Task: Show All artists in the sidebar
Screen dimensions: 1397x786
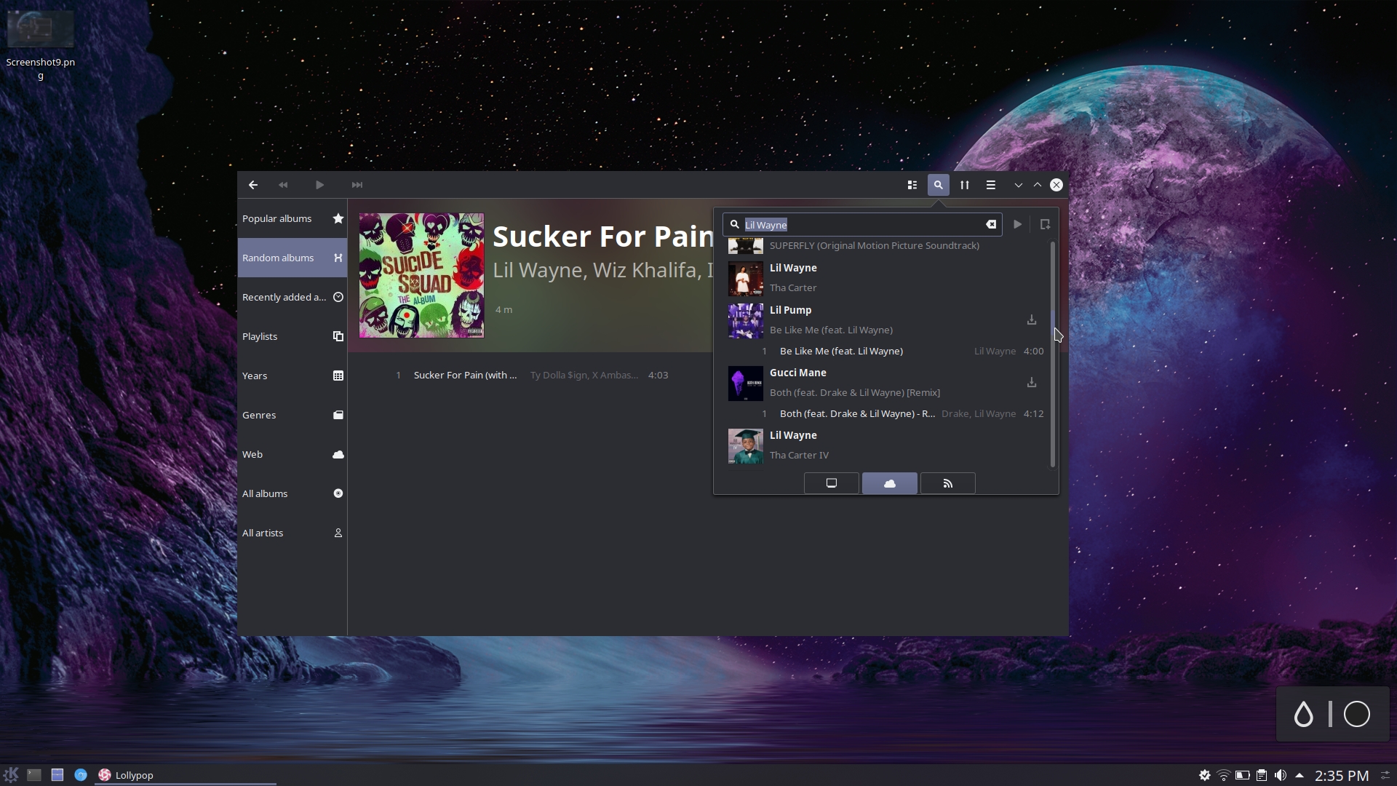Action: [x=292, y=533]
